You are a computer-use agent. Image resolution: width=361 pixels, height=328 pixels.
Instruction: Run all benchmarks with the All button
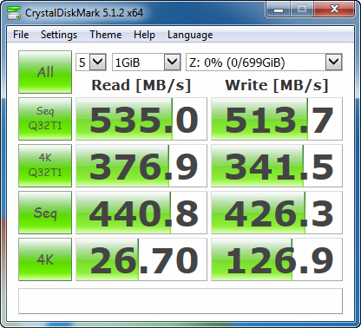click(x=45, y=72)
